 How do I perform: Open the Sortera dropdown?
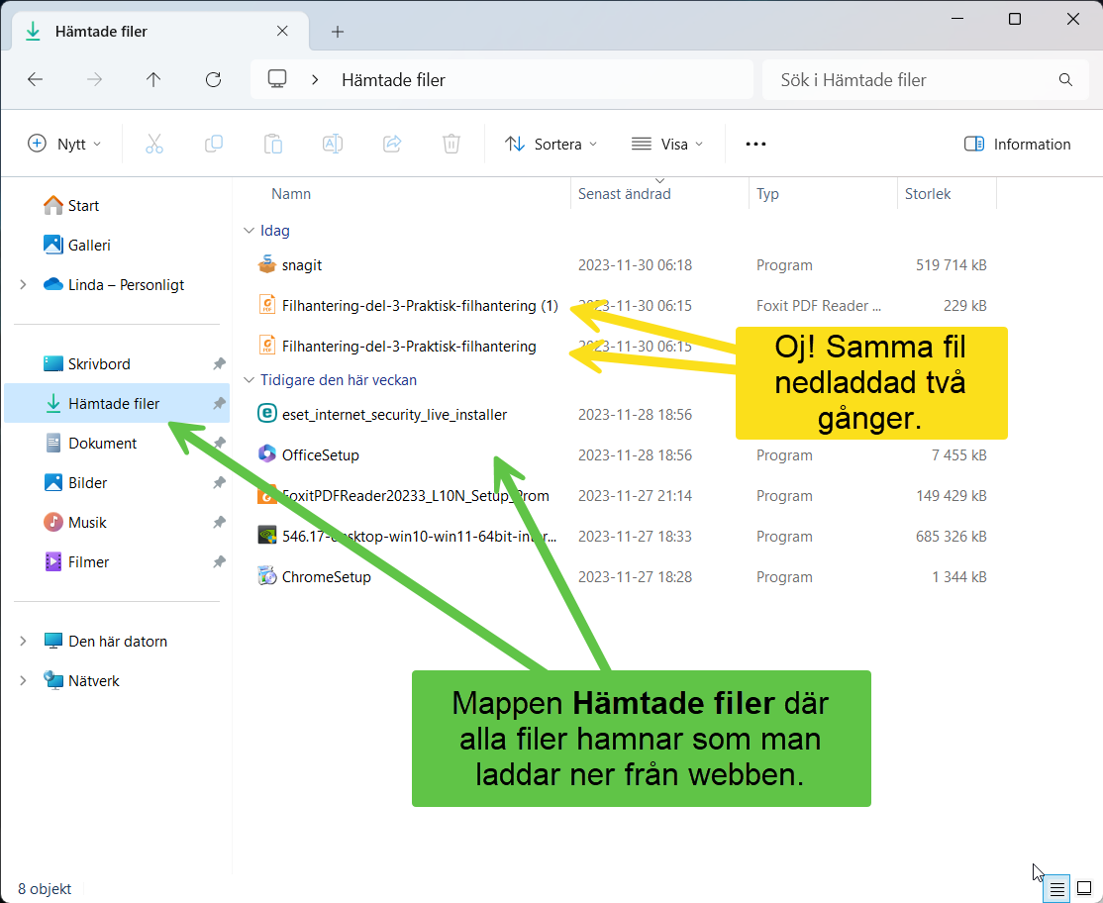click(551, 144)
